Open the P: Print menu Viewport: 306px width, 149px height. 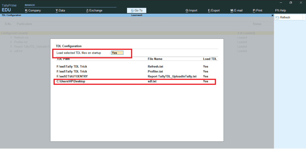click(257, 10)
